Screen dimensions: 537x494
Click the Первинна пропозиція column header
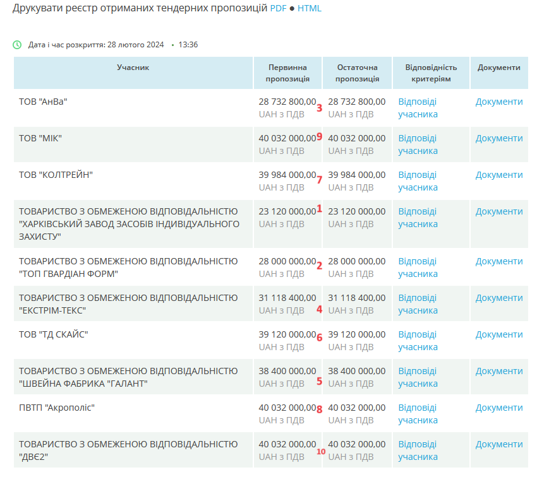click(x=287, y=73)
